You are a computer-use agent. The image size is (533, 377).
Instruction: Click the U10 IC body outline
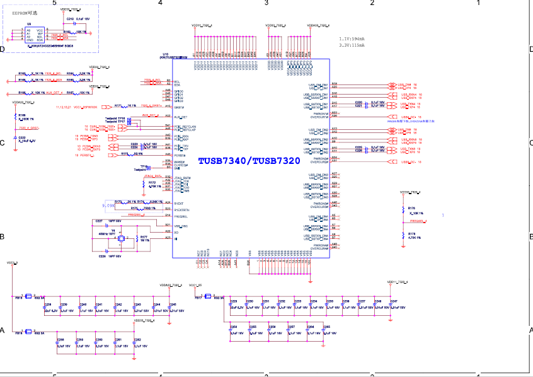(251, 159)
